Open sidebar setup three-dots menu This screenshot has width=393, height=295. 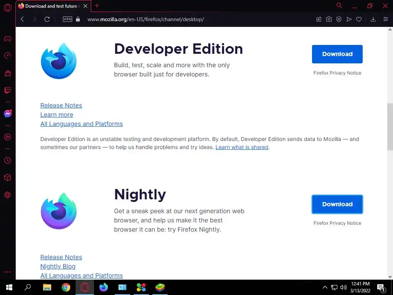pyautogui.click(x=8, y=272)
